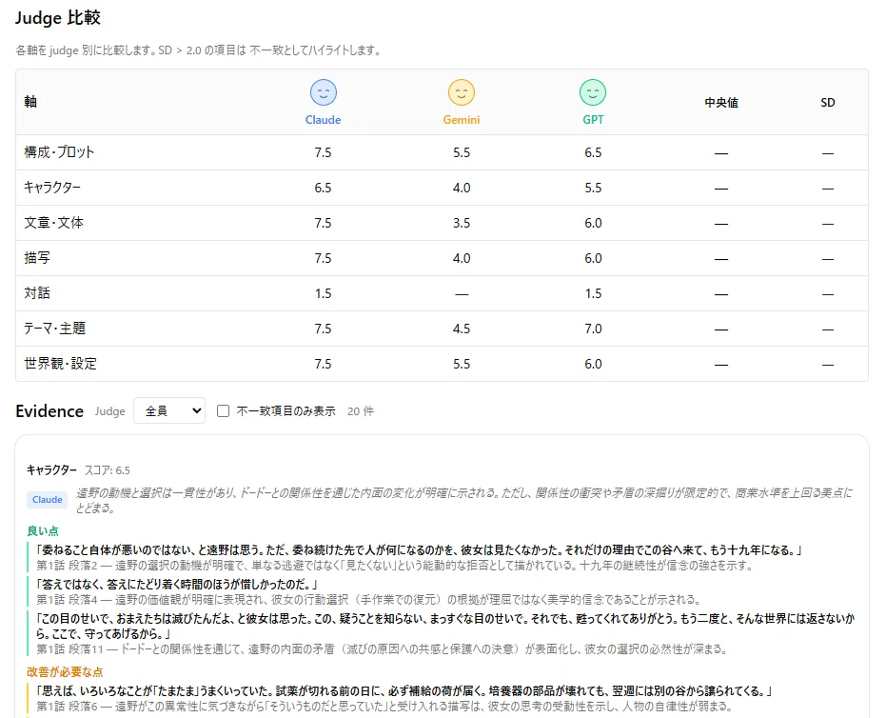This screenshot has height=718, width=886.
Task: Click the Claude judge face icon
Action: 324,92
